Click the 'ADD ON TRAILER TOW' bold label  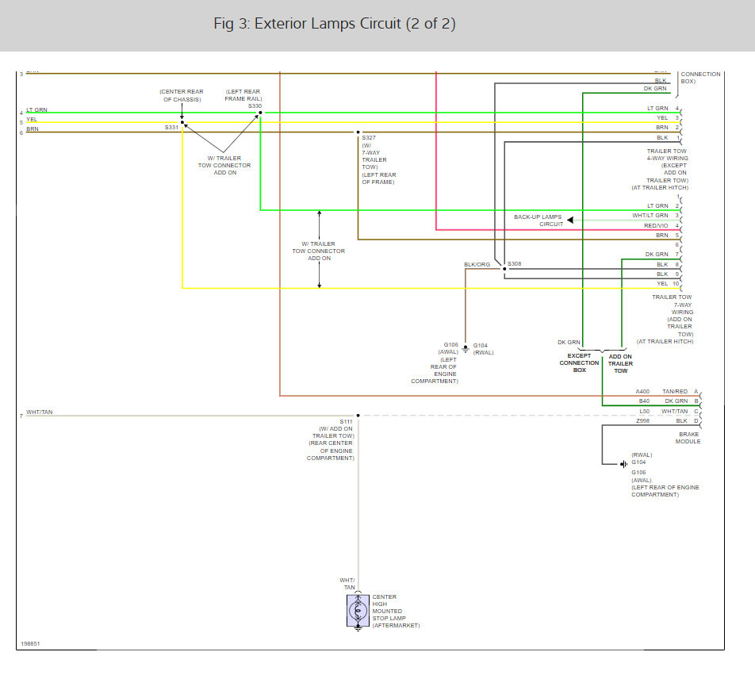620,363
